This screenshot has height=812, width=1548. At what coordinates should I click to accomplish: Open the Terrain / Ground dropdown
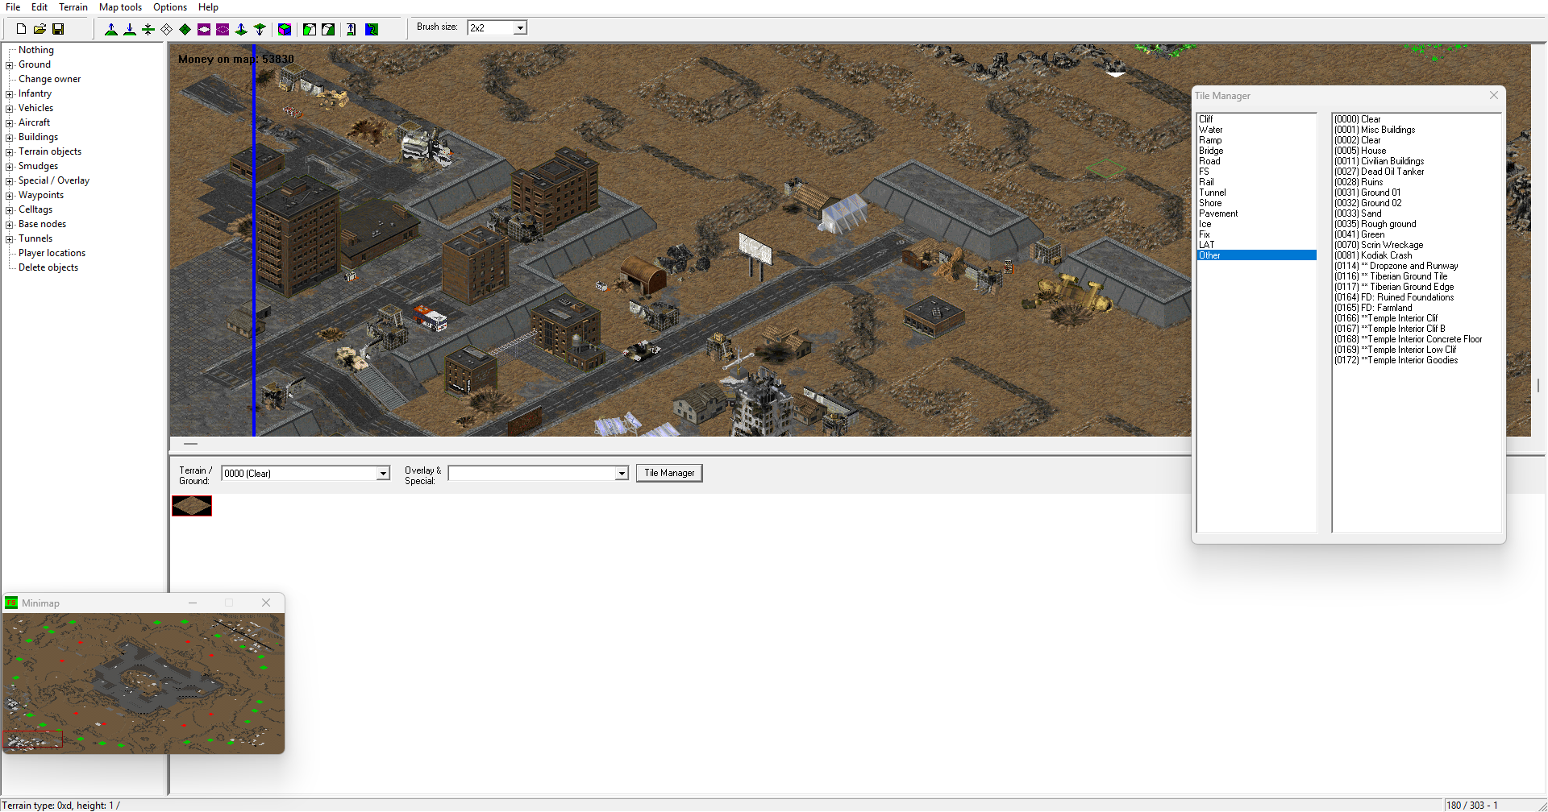click(383, 474)
